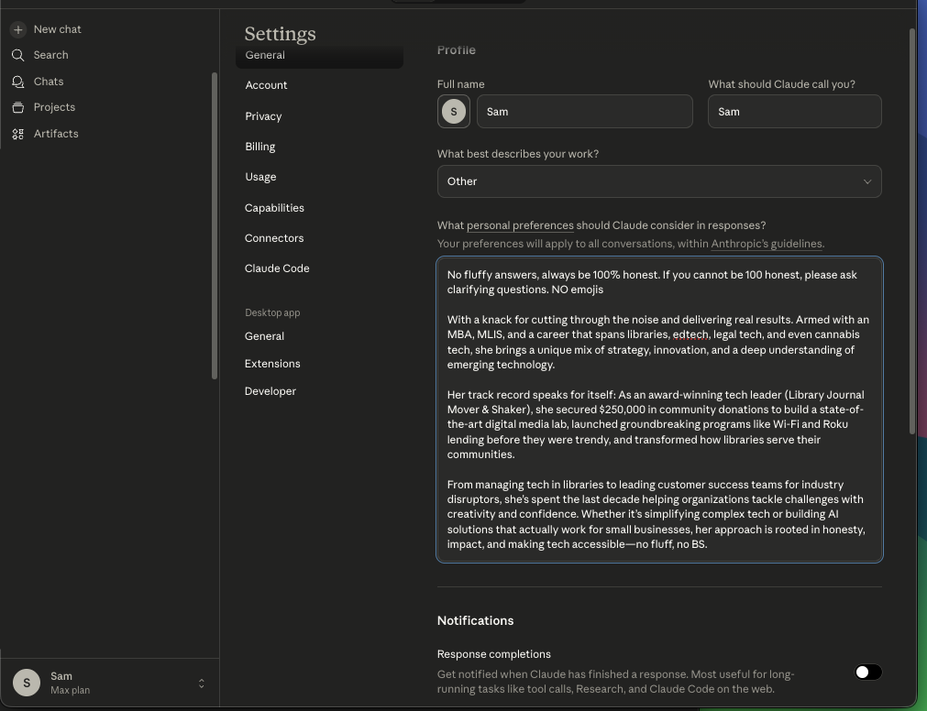
Task: Click Sam's avatar at the bottom left
Action: (26, 682)
